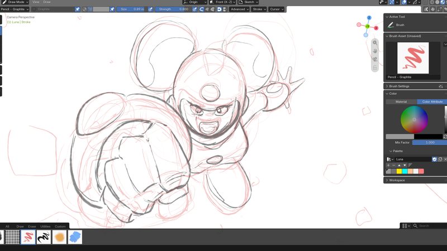Viewport: 447px width, 251px height.
Task: Add a new palette color with plus
Action: pyautogui.click(x=388, y=165)
